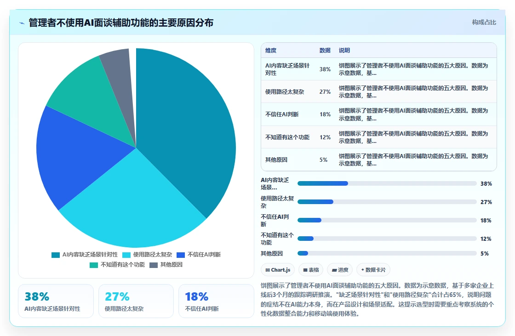Click the Chart.js tag

(278, 270)
